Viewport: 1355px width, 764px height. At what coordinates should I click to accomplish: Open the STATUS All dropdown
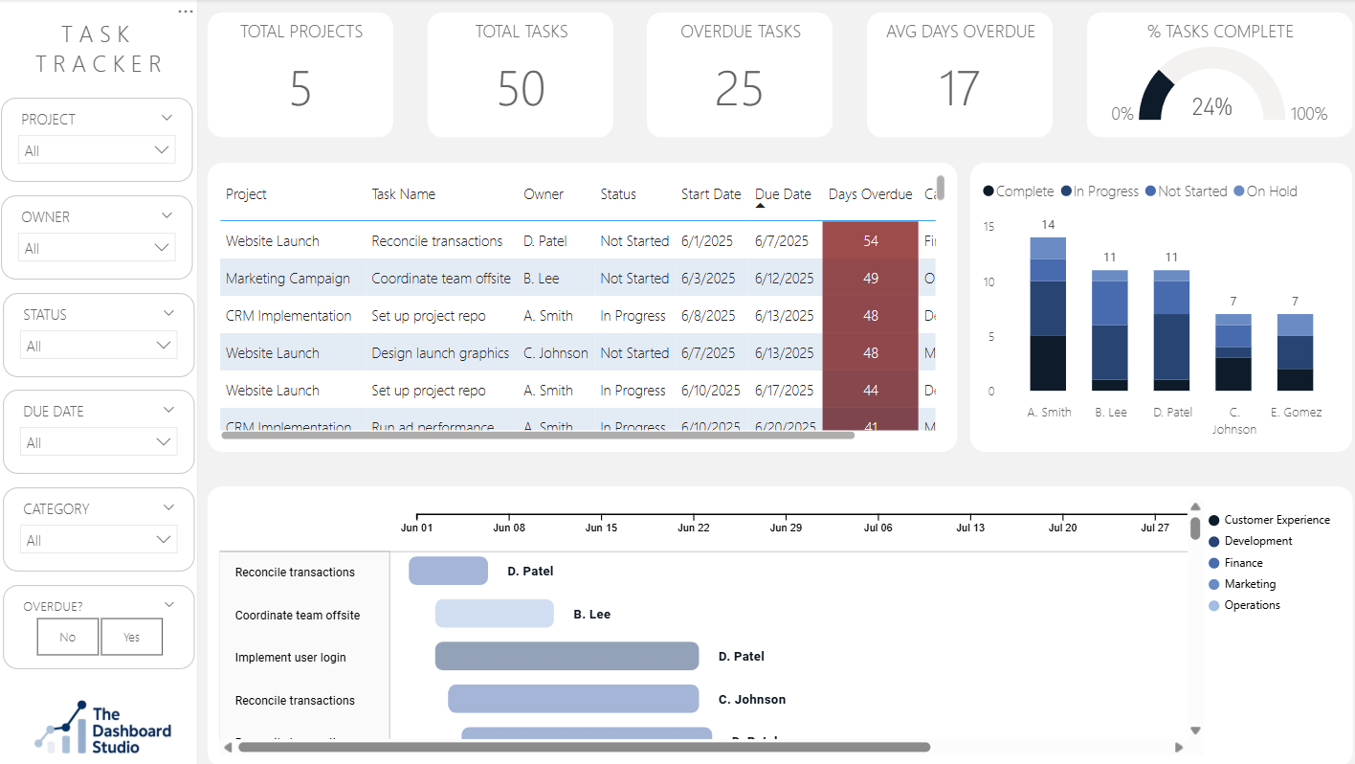99,346
